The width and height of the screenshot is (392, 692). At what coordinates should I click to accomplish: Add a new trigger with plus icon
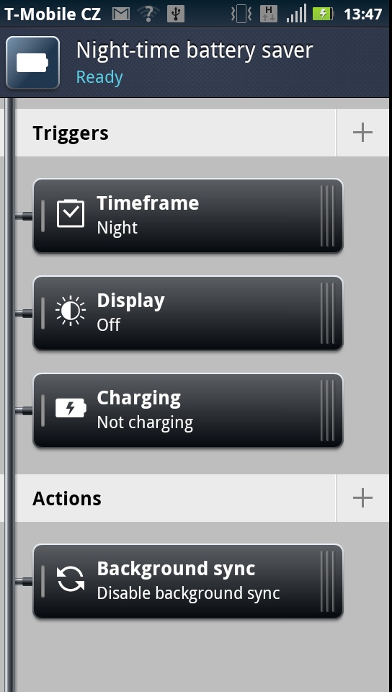(362, 133)
